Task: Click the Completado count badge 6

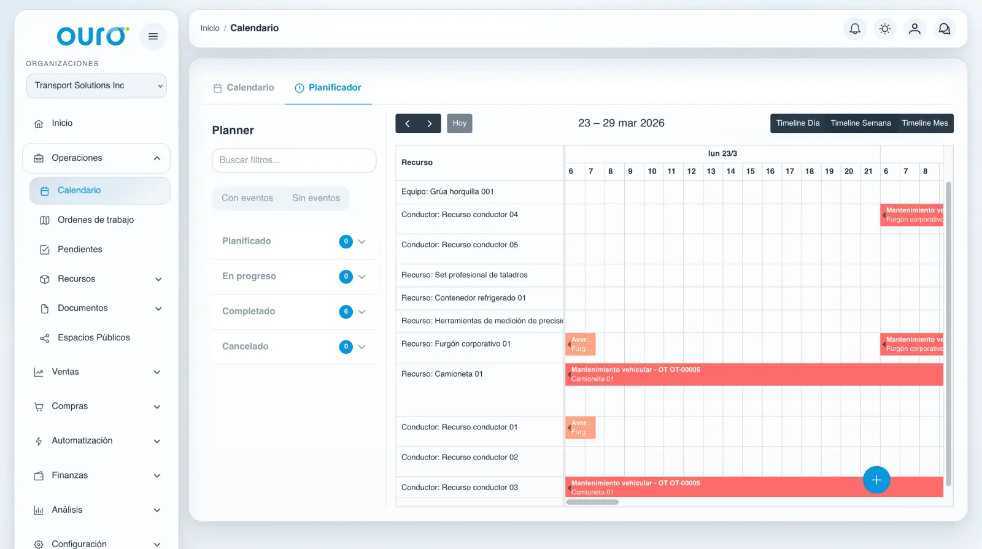Action: [346, 312]
